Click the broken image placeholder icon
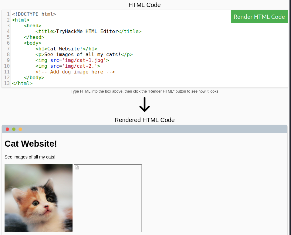Image resolution: width=291 pixels, height=235 pixels. tap(77, 167)
